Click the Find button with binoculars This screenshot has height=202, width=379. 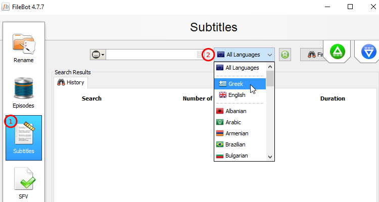coord(312,55)
